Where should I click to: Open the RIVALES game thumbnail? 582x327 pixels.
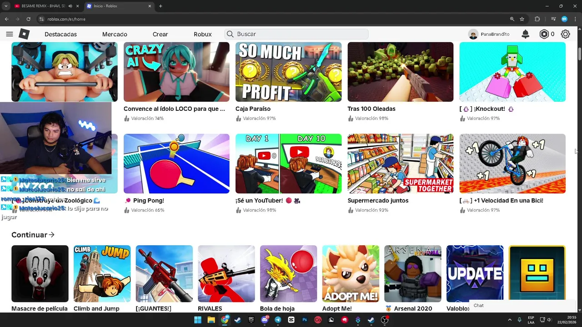[x=226, y=273]
